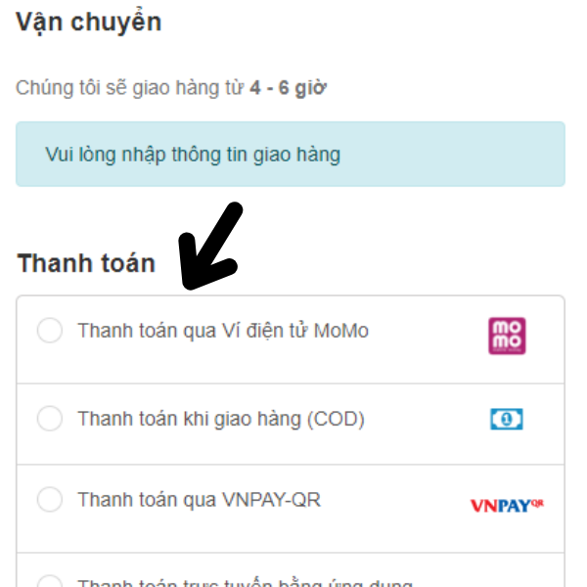This screenshot has height=587, width=587.
Task: Click the 'Thanh toán trực tuyến bằng ứng dụng' label
Action: 245,583
